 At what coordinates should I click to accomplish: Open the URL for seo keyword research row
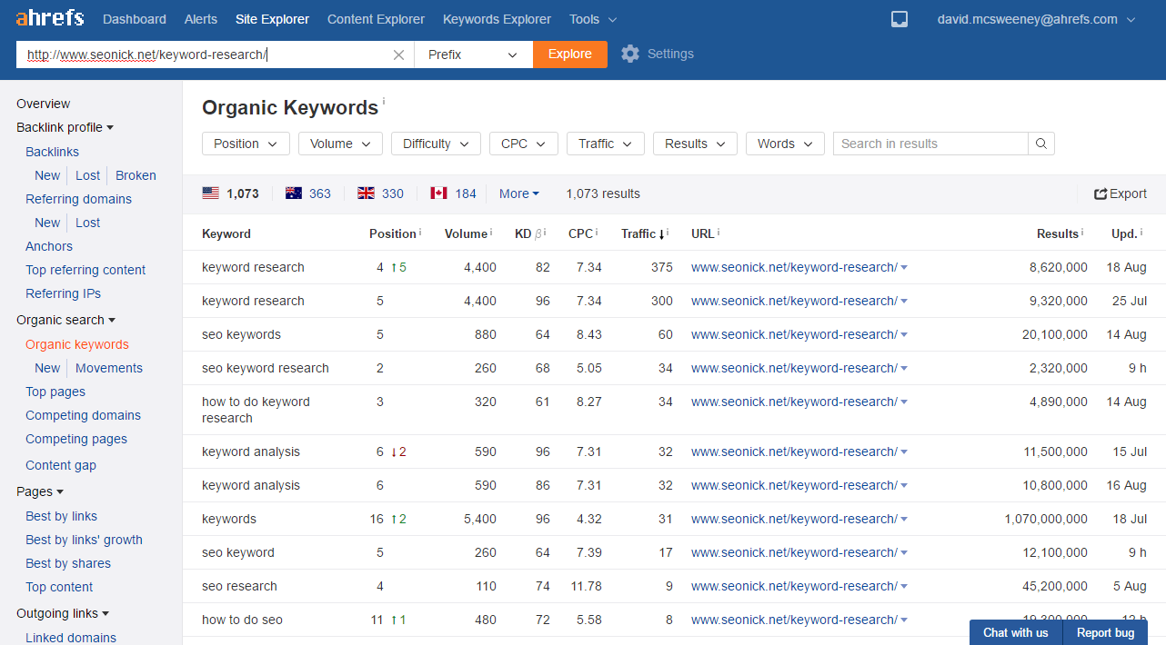coord(794,368)
